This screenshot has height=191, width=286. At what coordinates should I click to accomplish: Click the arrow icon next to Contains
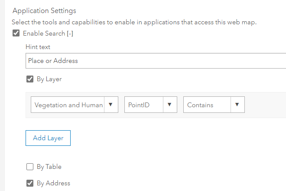[x=237, y=105]
